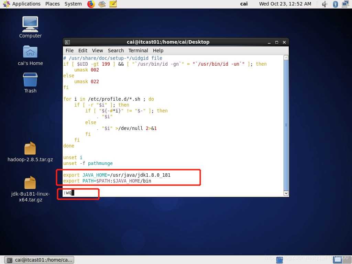Open cai's Home folder icon
The image size is (352, 264).
coord(30,55)
